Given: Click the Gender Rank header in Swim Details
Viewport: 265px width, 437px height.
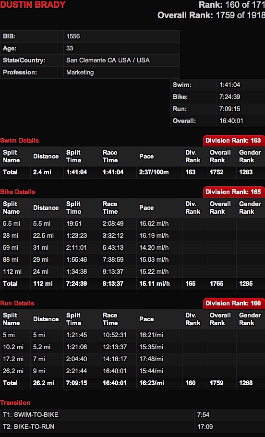Looking at the screenshot, I should point(250,157).
